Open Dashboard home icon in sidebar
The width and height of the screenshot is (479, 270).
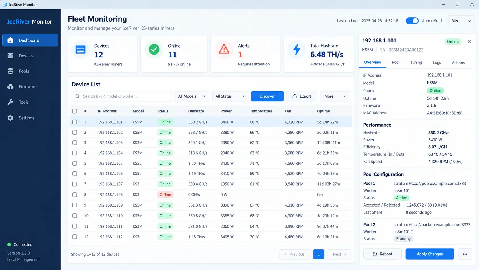pos(11,40)
